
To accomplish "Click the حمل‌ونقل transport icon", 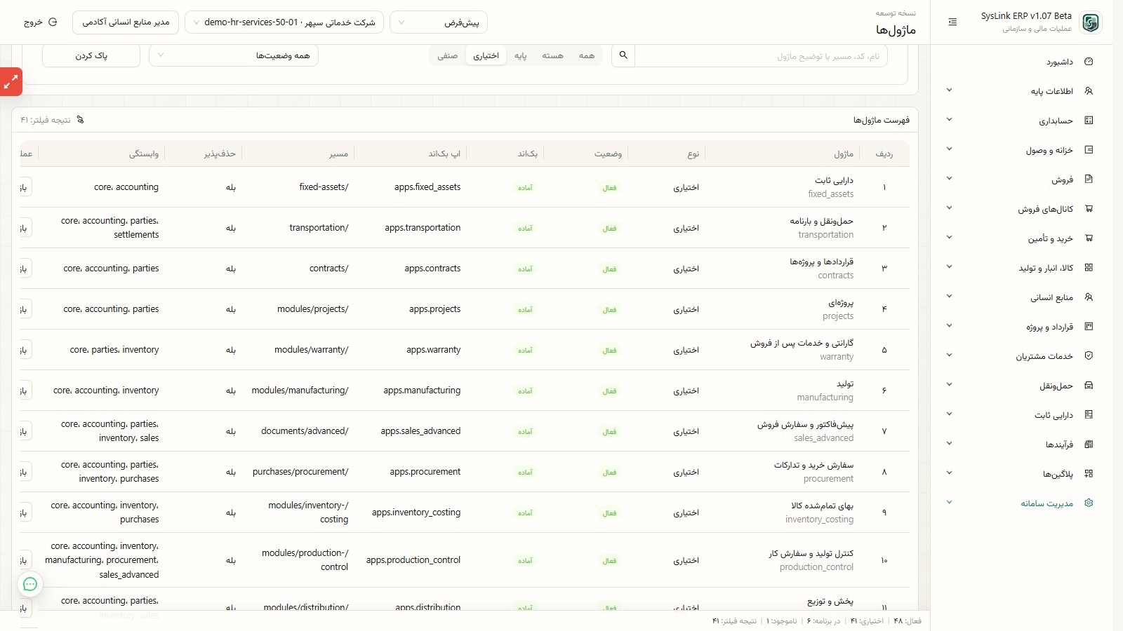I will (x=1089, y=386).
